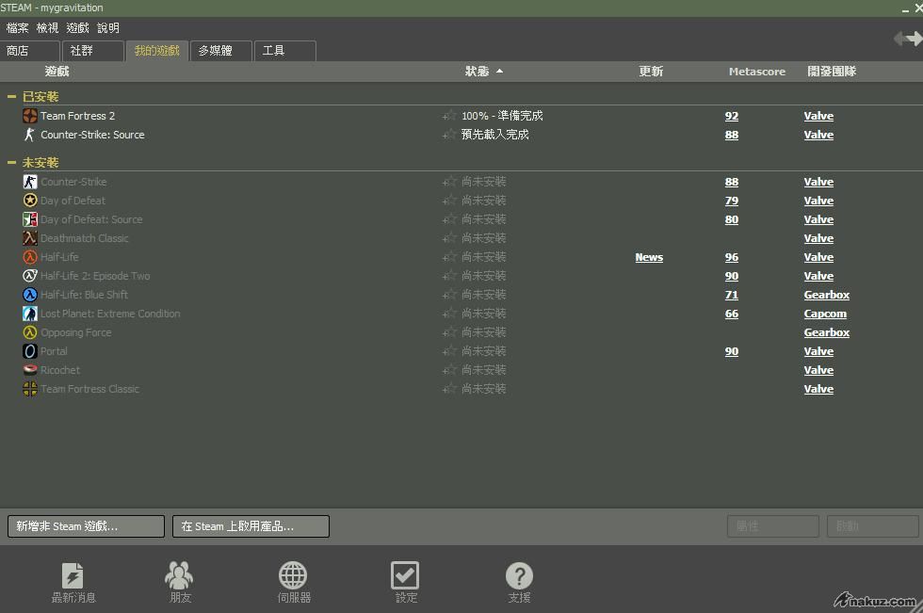The width and height of the screenshot is (923, 613).
Task: Open Metascore 66 link for Lost Planet
Action: 732,314
